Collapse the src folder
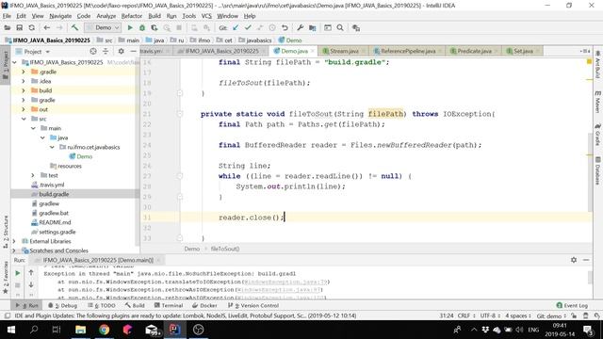 [24, 119]
